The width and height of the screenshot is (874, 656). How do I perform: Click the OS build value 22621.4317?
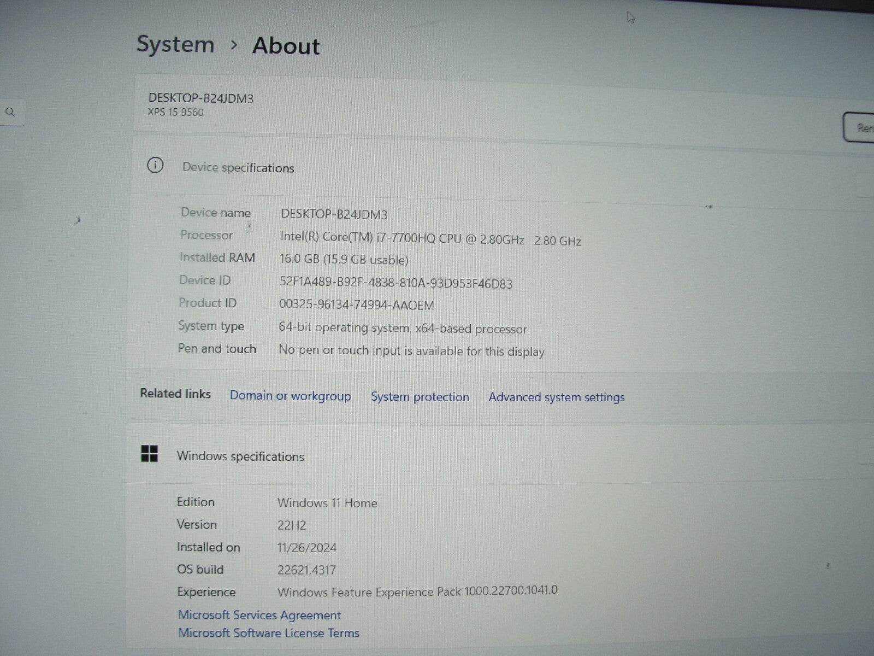pyautogui.click(x=307, y=570)
